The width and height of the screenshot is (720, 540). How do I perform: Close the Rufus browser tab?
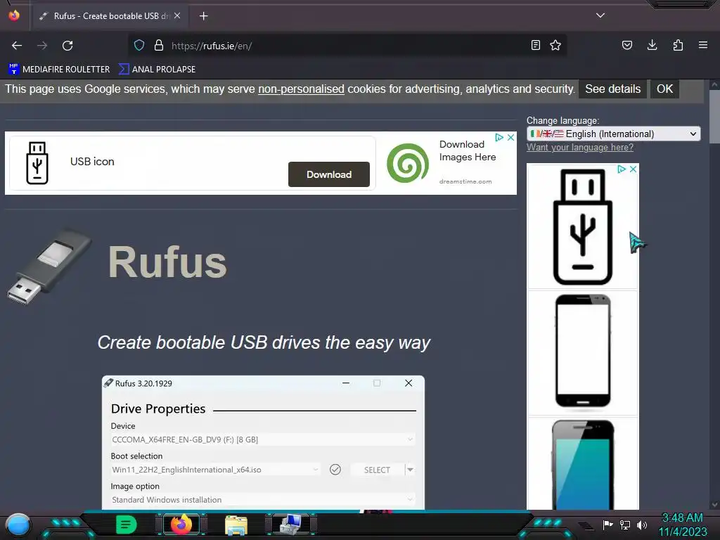(x=177, y=15)
